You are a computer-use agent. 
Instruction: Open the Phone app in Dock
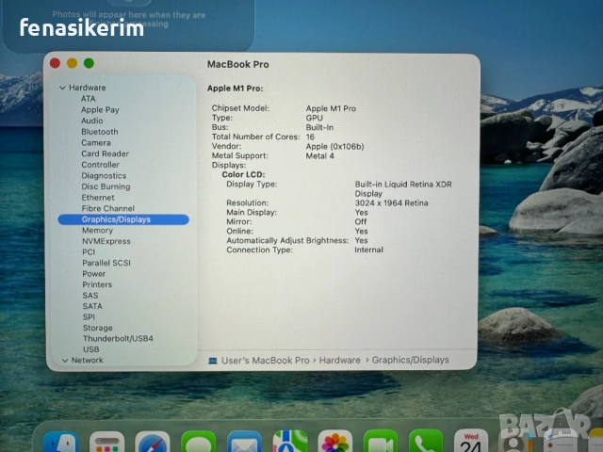click(425, 442)
